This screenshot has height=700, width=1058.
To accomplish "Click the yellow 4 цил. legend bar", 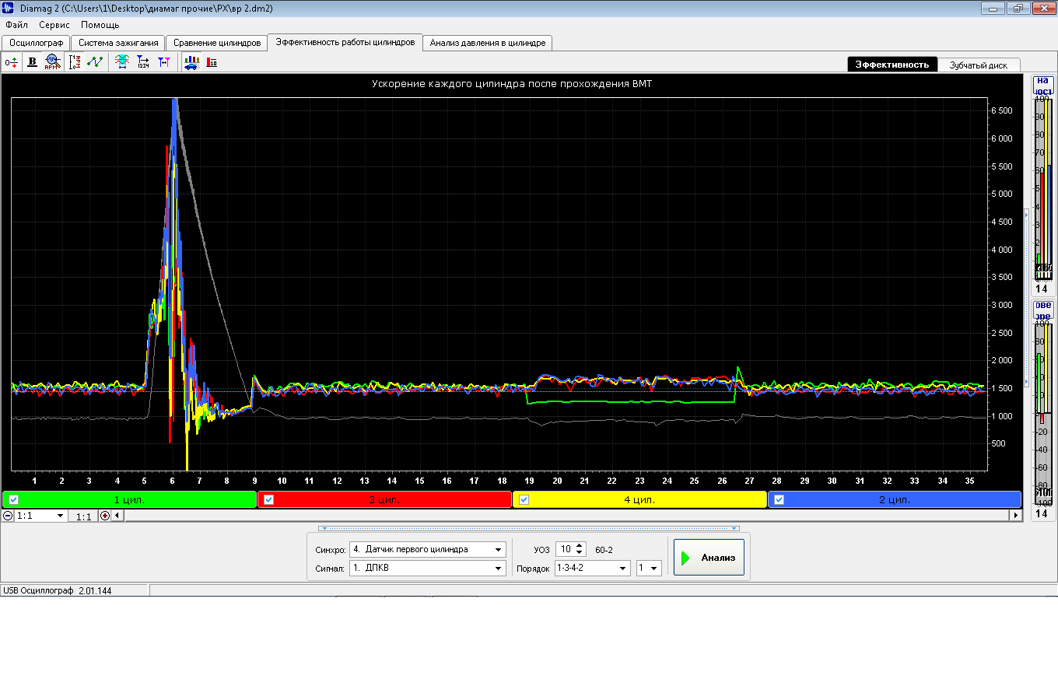I will 639,500.
